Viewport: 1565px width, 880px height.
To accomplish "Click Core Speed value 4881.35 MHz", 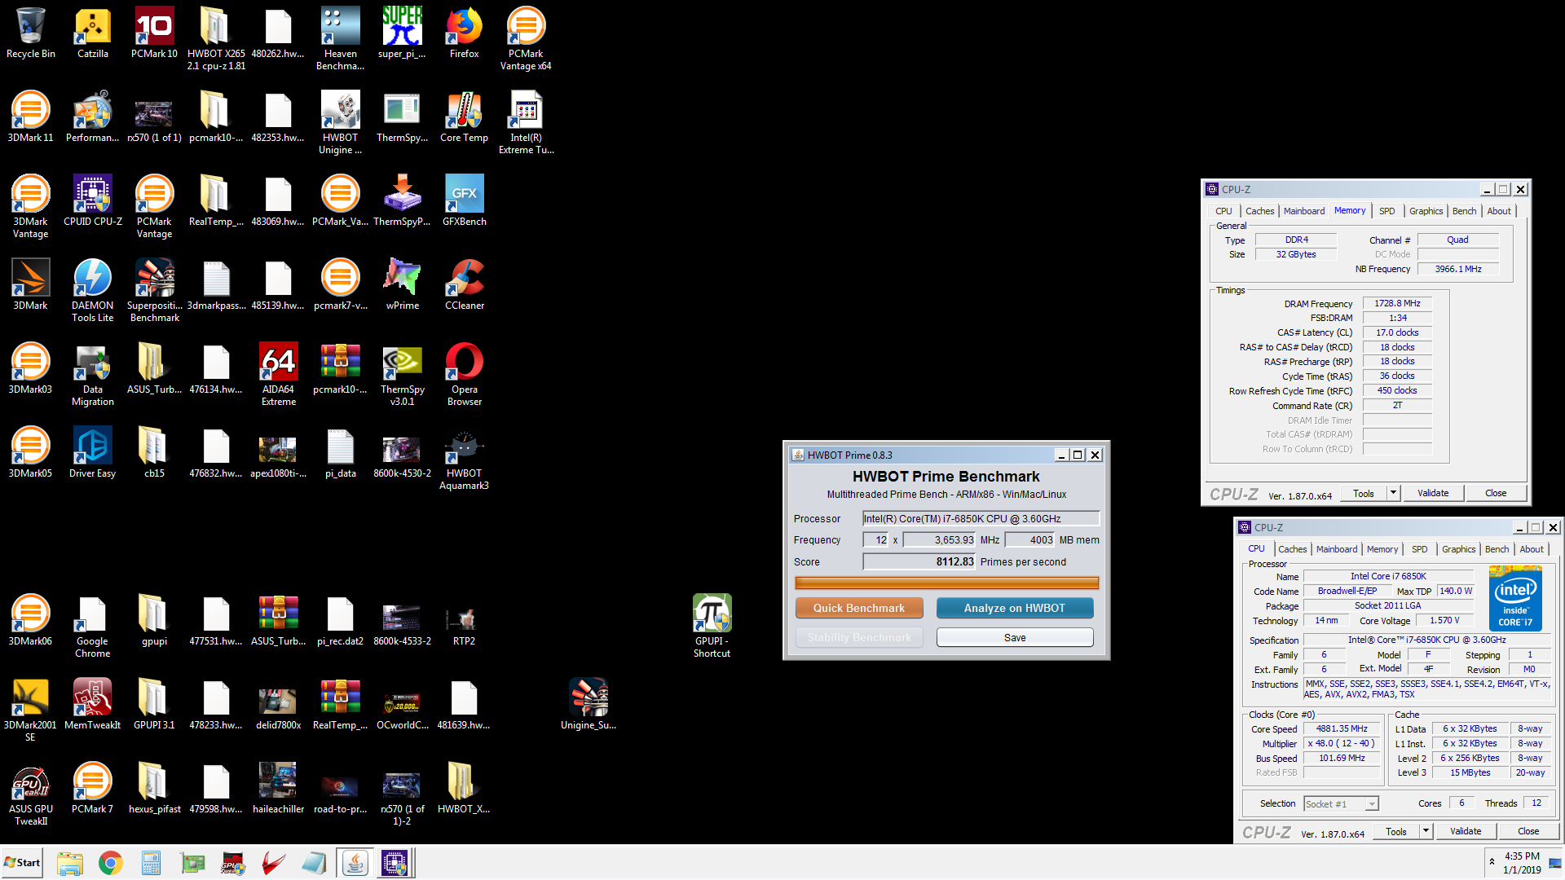I will [x=1341, y=728].
